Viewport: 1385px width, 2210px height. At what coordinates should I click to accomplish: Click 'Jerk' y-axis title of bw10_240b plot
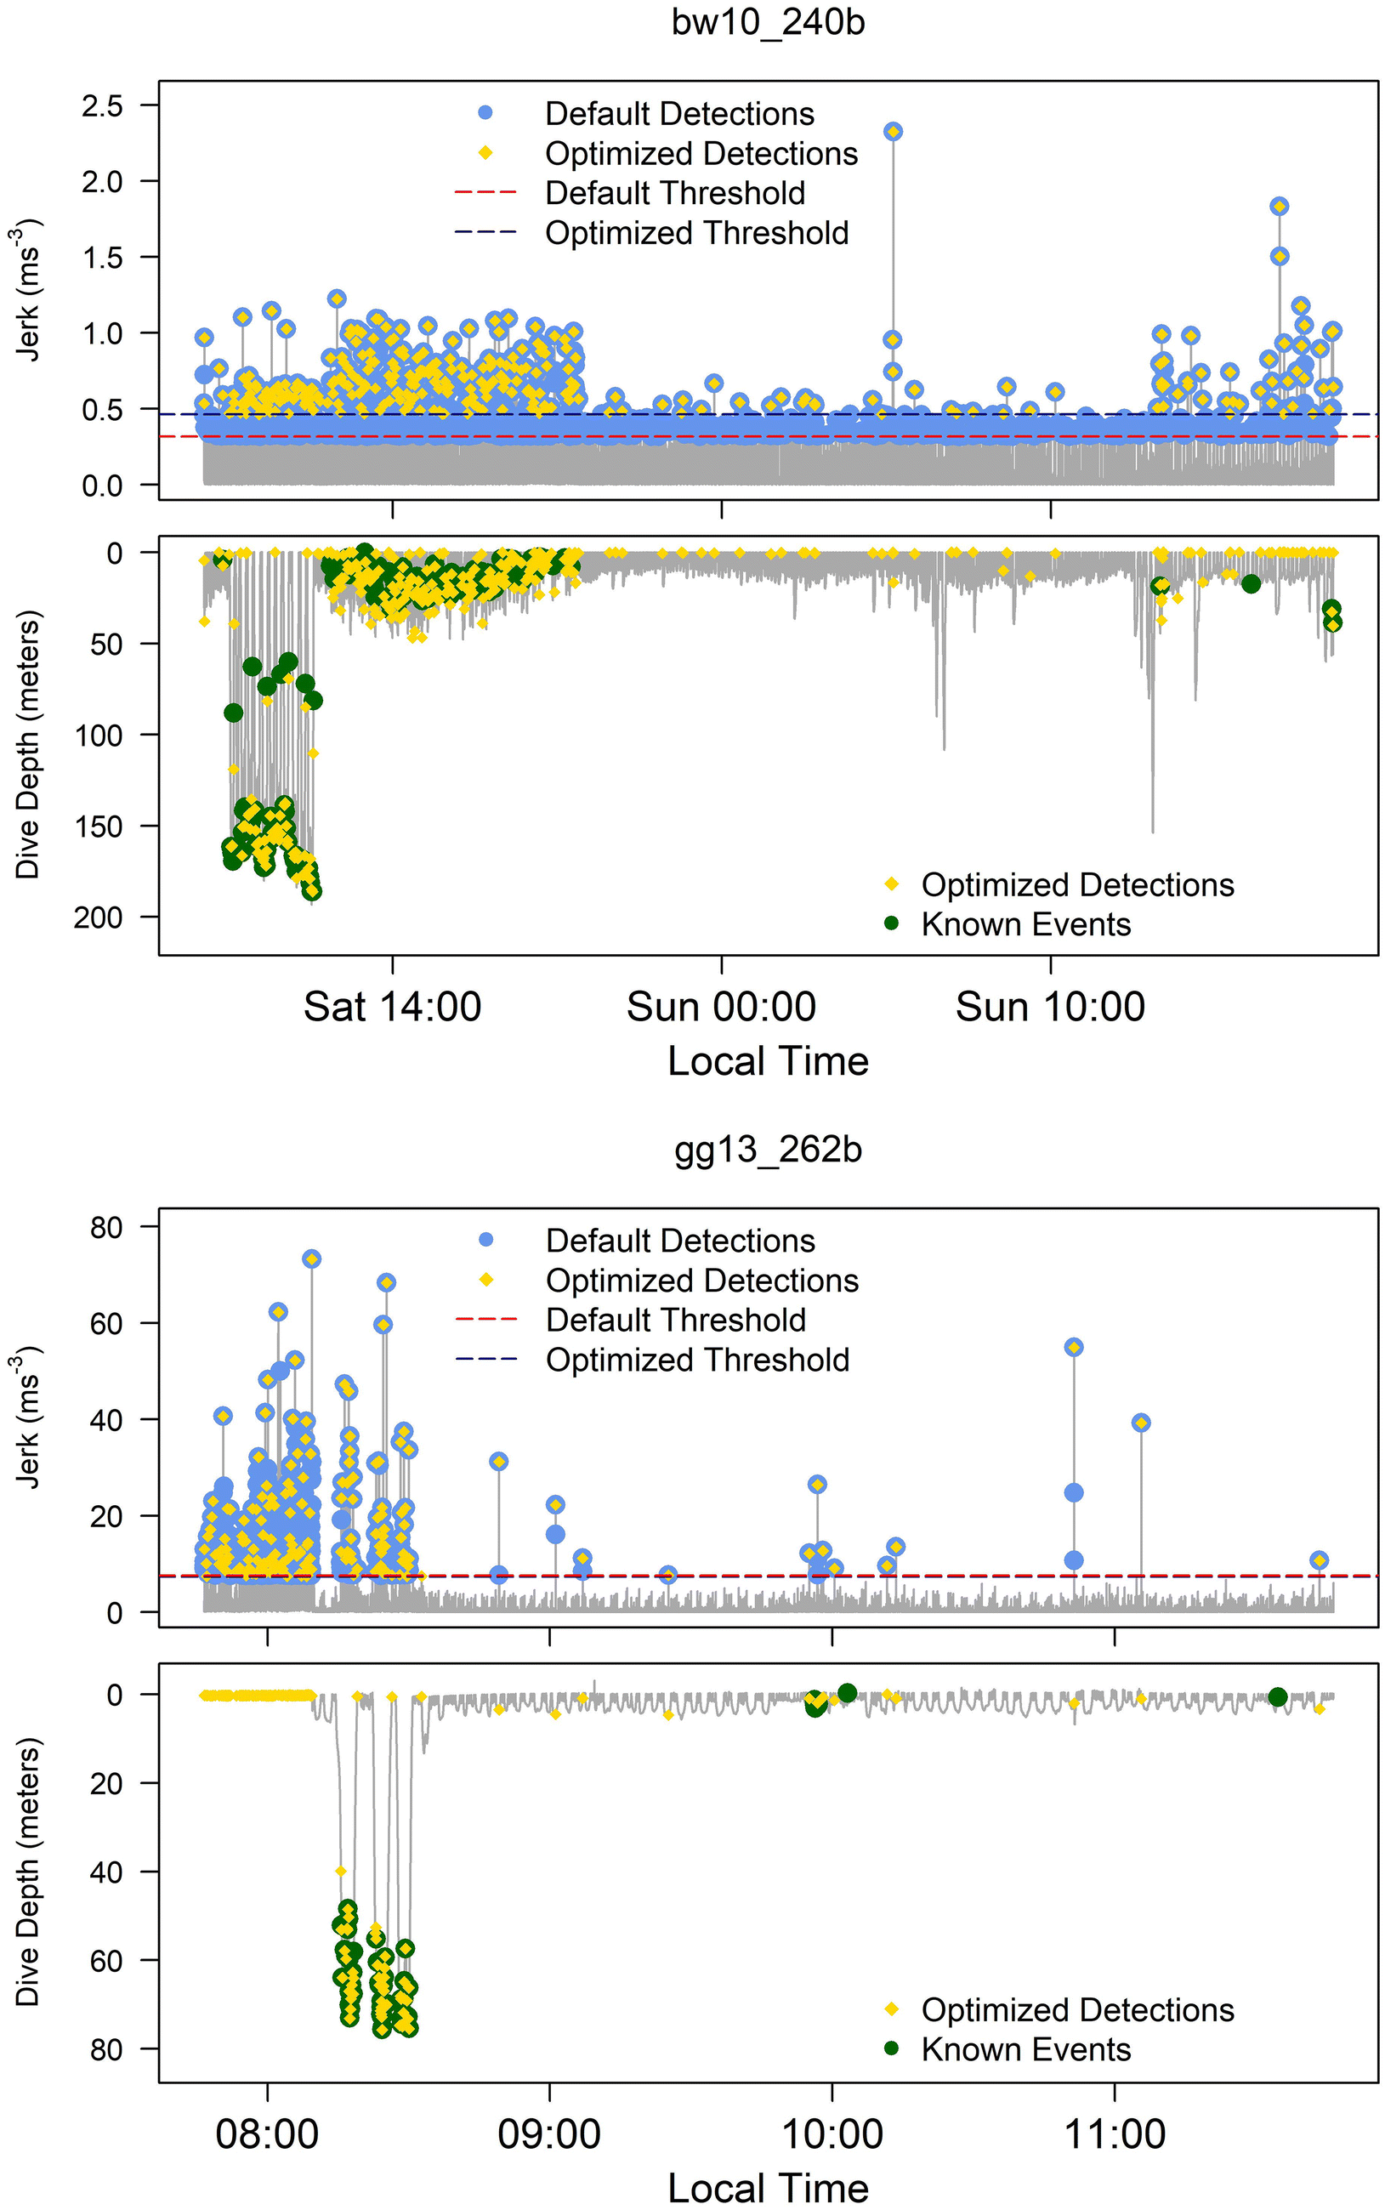[27, 289]
